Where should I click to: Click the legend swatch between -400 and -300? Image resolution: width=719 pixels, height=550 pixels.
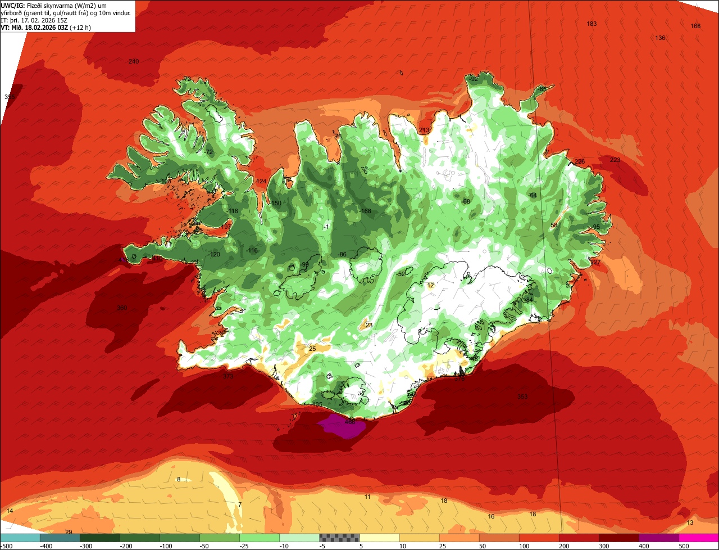60,538
